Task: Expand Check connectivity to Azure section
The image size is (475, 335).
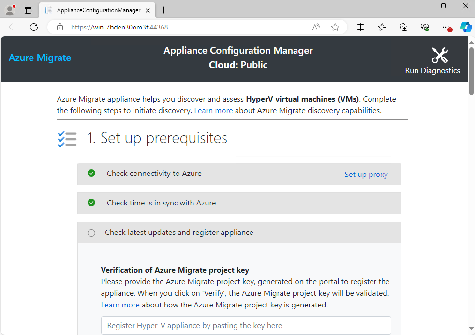Action: pos(239,174)
